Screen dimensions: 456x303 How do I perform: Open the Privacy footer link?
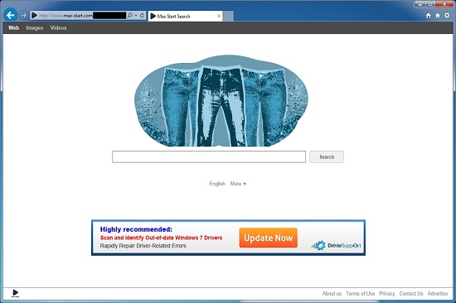[x=387, y=293]
